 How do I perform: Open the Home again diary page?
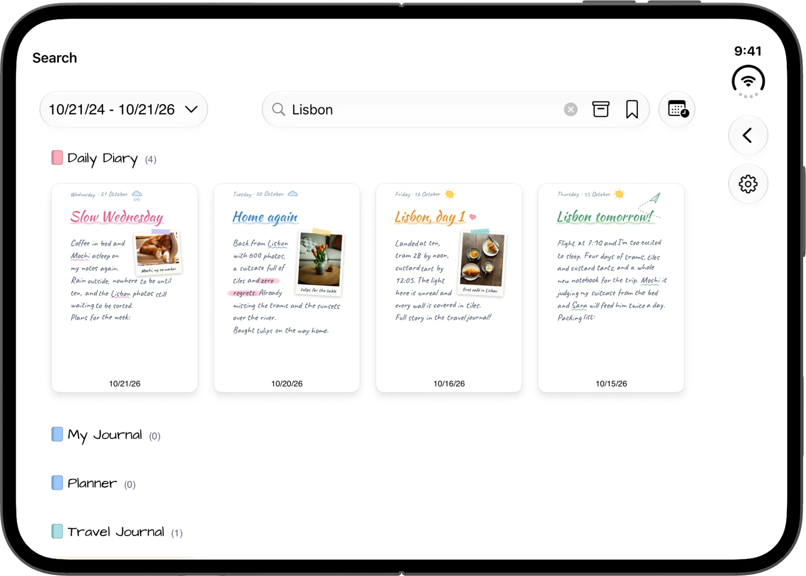click(287, 287)
